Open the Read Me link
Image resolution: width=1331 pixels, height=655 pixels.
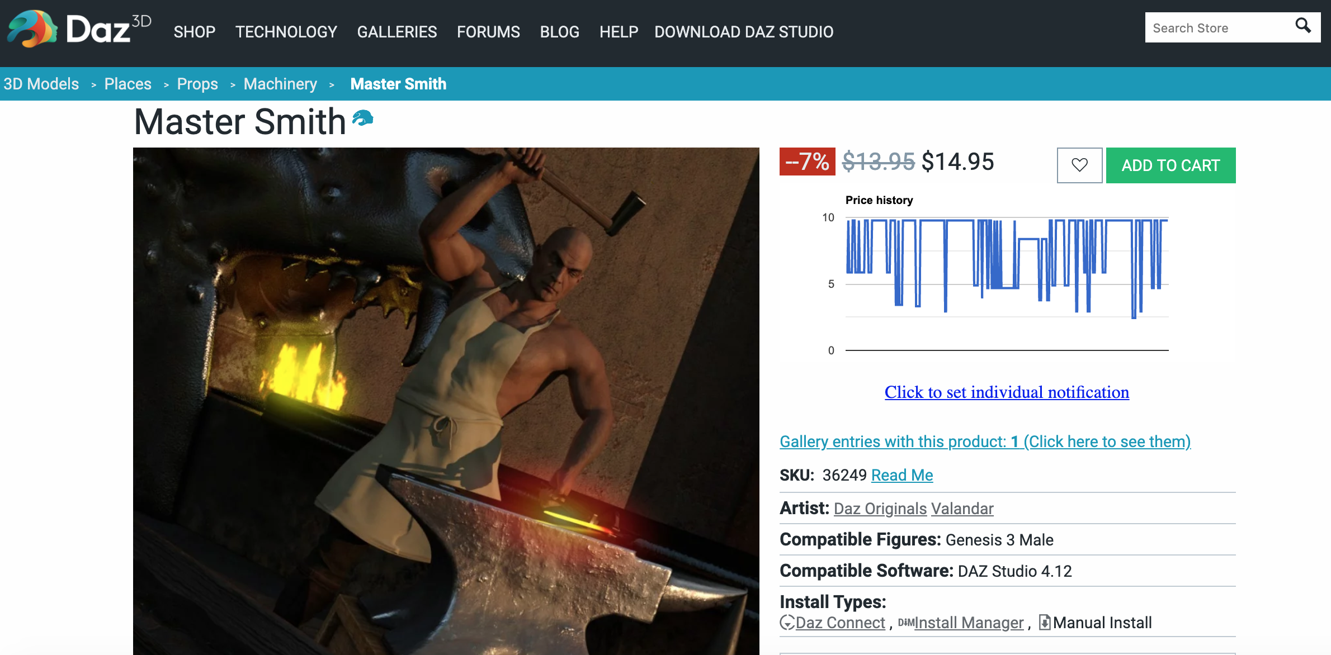click(902, 475)
